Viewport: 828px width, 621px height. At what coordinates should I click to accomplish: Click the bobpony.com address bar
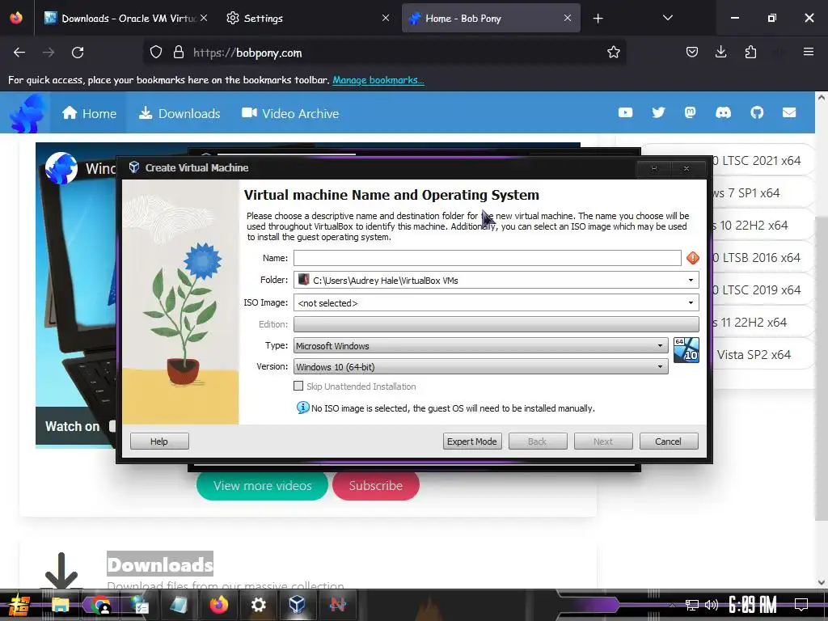click(384, 53)
